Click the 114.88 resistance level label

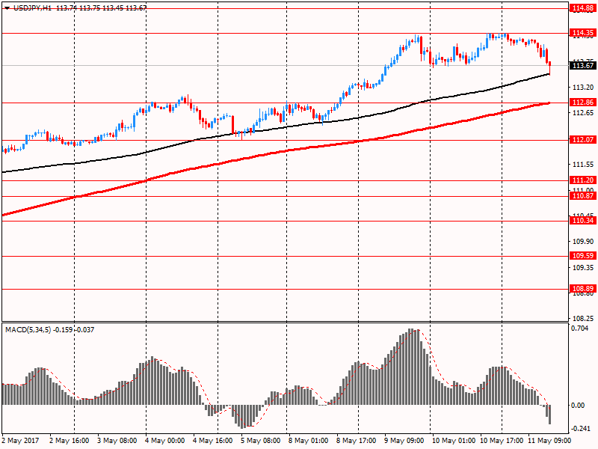click(582, 8)
